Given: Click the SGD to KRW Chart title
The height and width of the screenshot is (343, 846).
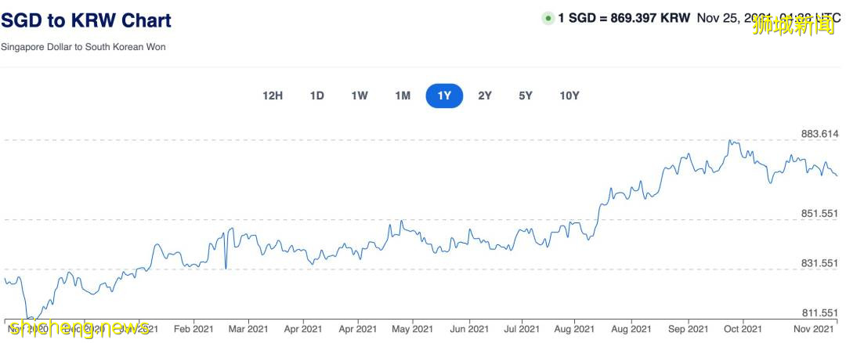Looking at the screenshot, I should [86, 20].
